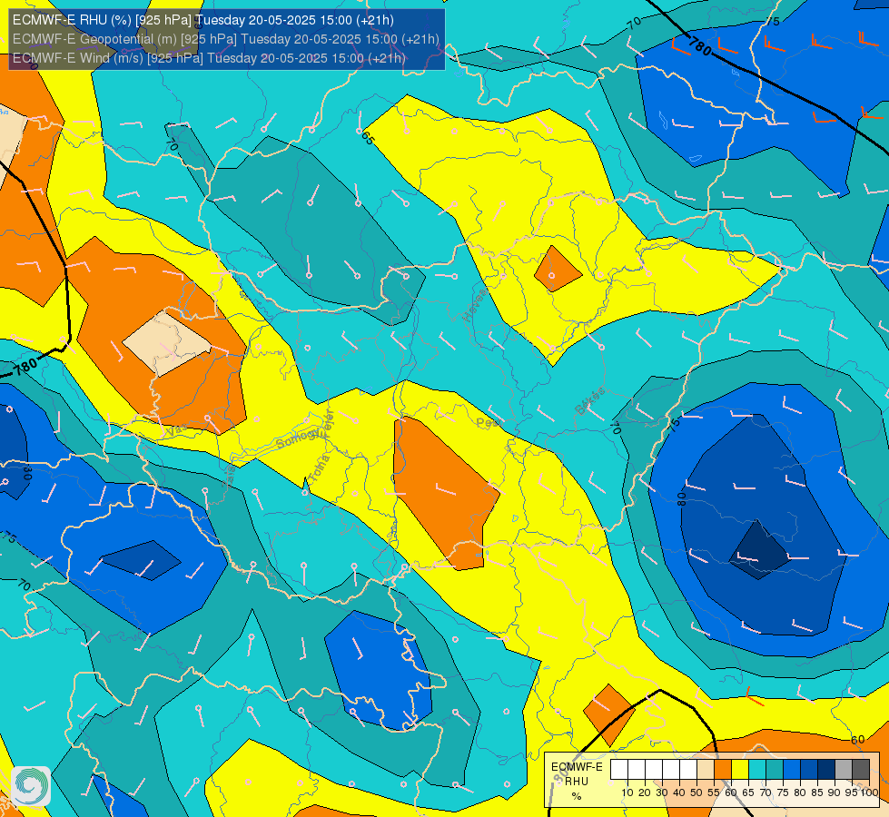Click the '65' contour label above the yellow region
Screen dimensions: 889x817
(368, 138)
